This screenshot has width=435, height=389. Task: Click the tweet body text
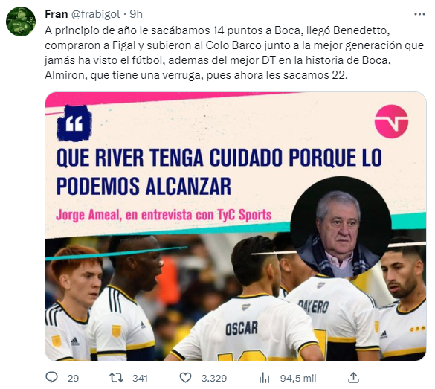pos(234,53)
